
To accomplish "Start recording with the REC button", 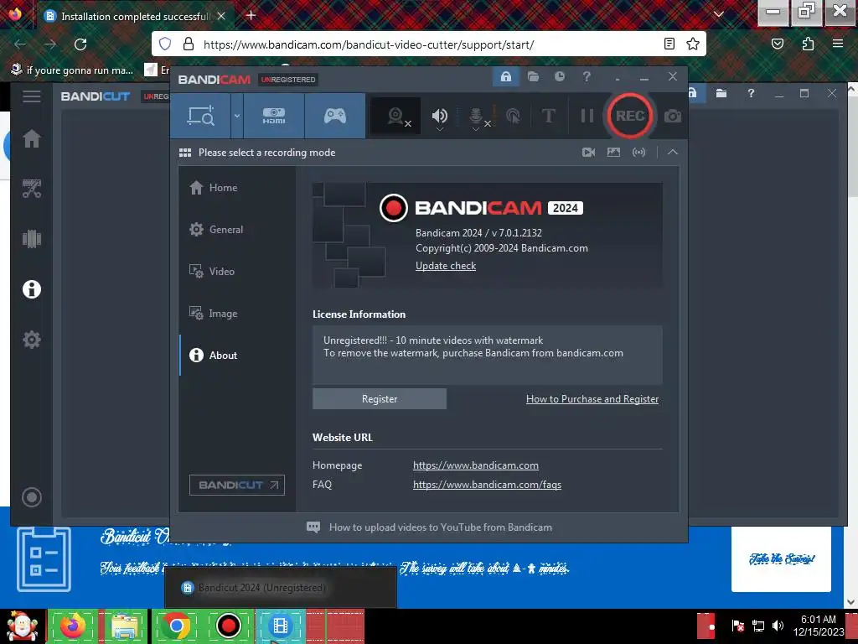I will point(630,116).
